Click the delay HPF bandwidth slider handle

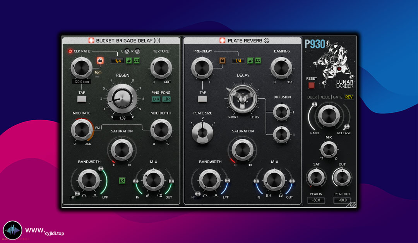77,193
